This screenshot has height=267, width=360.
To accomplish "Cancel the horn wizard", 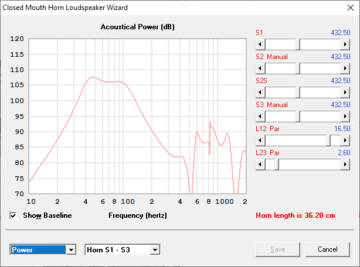I will (328, 249).
